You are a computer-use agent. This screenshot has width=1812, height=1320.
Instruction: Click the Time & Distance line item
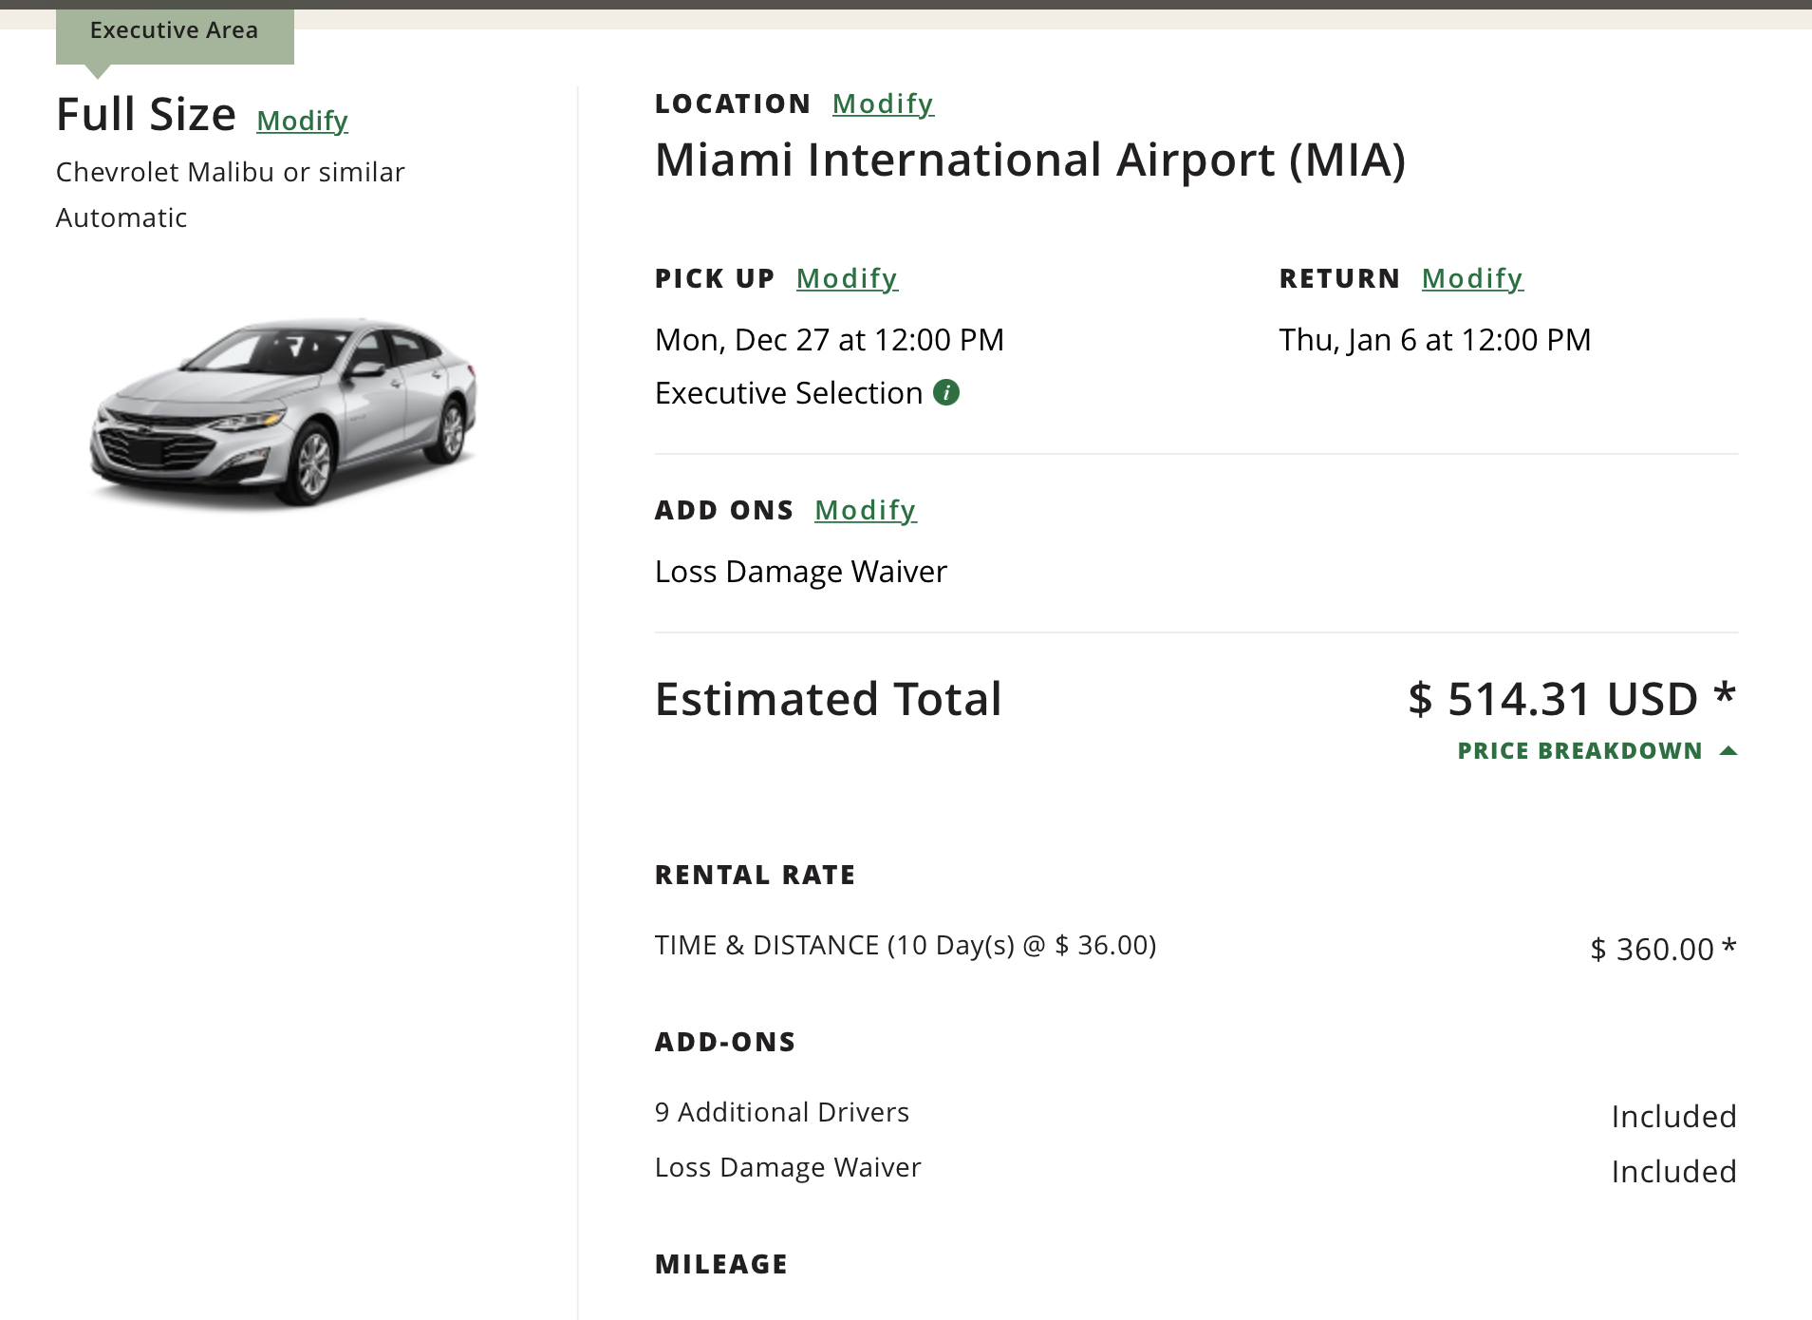click(x=905, y=946)
